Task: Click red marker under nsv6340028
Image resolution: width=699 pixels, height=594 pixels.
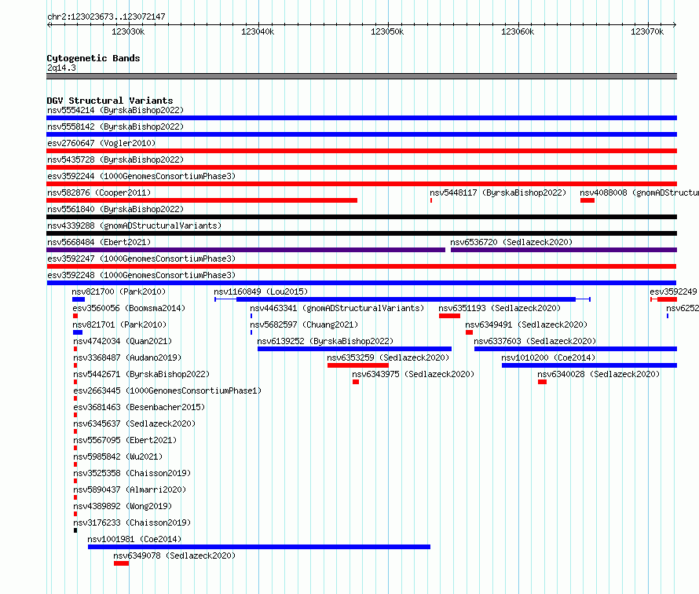Action: tap(542, 382)
